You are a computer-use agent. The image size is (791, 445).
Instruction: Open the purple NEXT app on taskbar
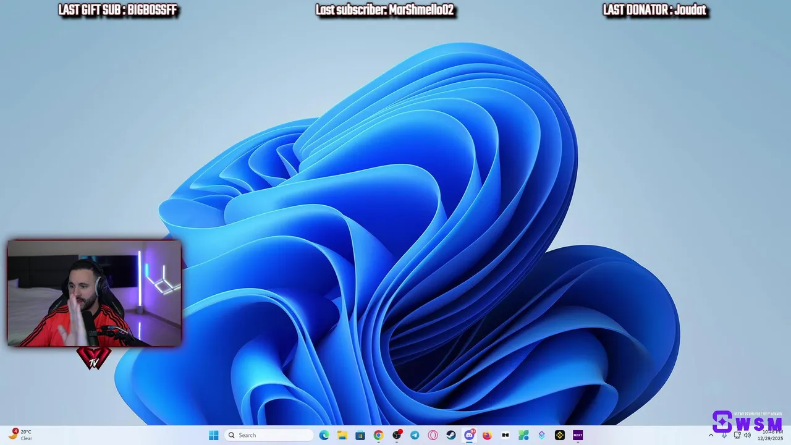[x=578, y=435]
